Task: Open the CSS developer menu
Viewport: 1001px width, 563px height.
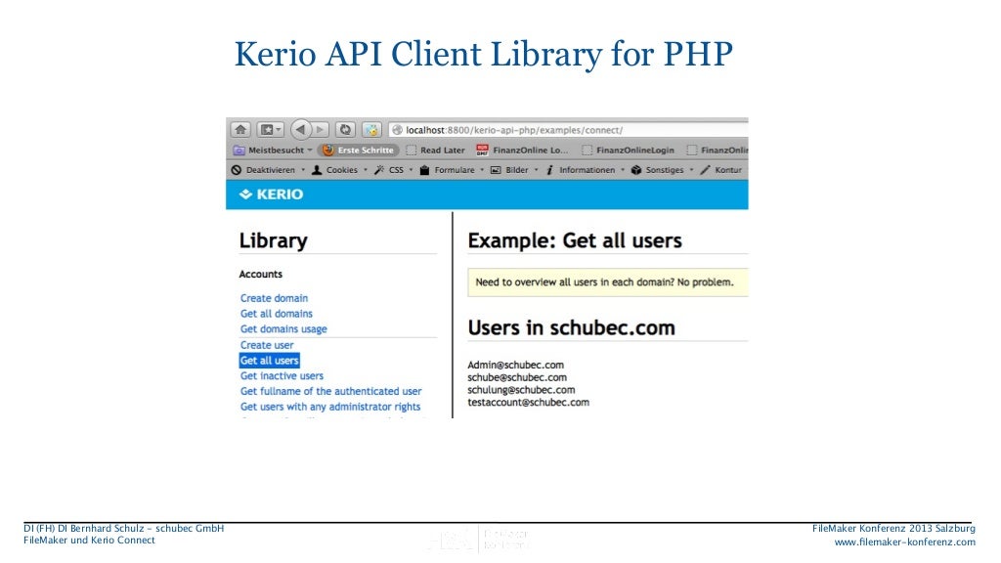Action: click(x=393, y=170)
